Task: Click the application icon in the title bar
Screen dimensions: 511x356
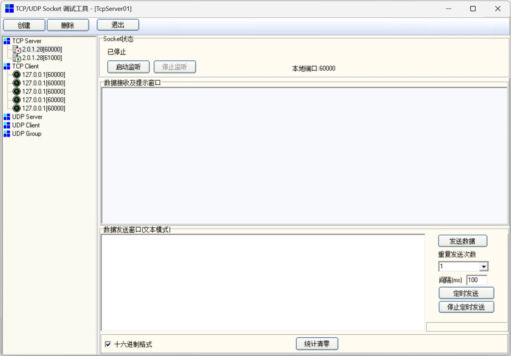Action: (9, 9)
